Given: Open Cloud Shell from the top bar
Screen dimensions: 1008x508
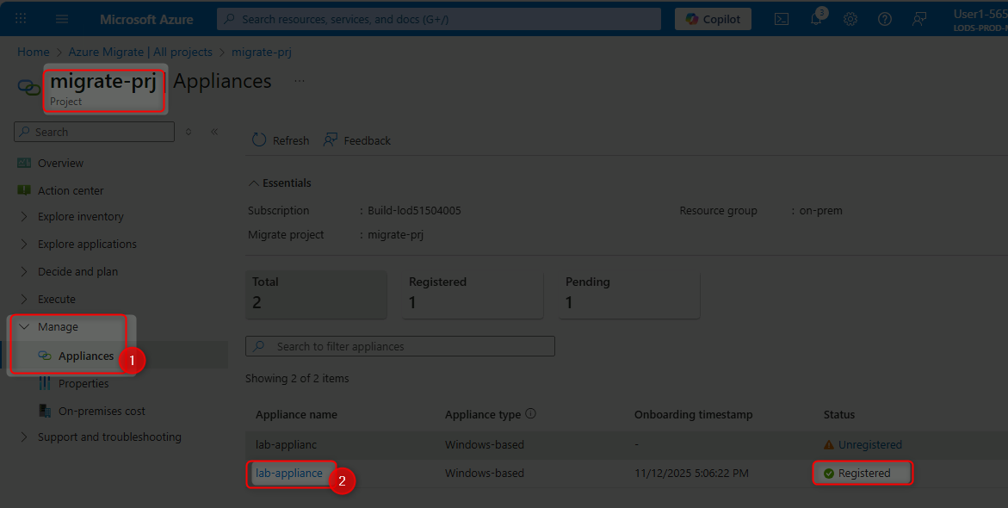Looking at the screenshot, I should 781,19.
